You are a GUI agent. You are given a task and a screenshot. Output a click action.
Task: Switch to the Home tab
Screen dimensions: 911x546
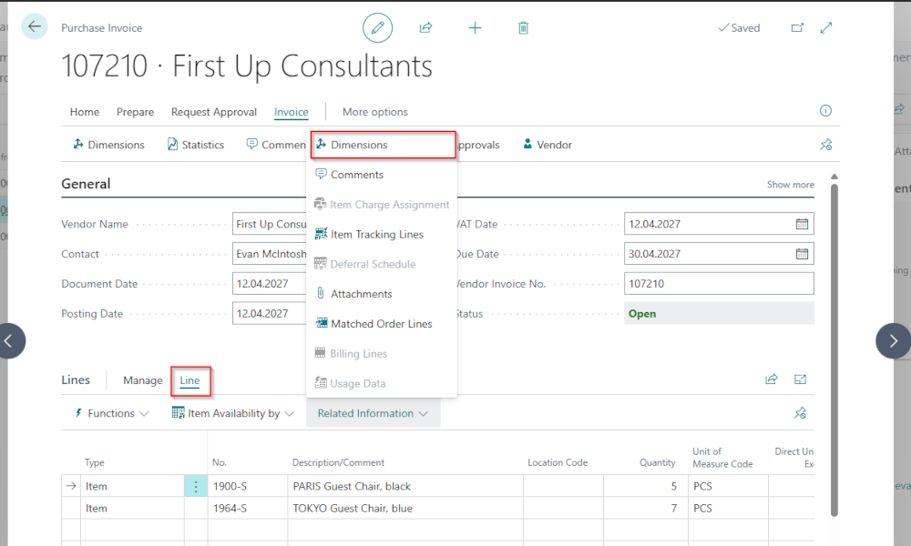[x=84, y=112]
